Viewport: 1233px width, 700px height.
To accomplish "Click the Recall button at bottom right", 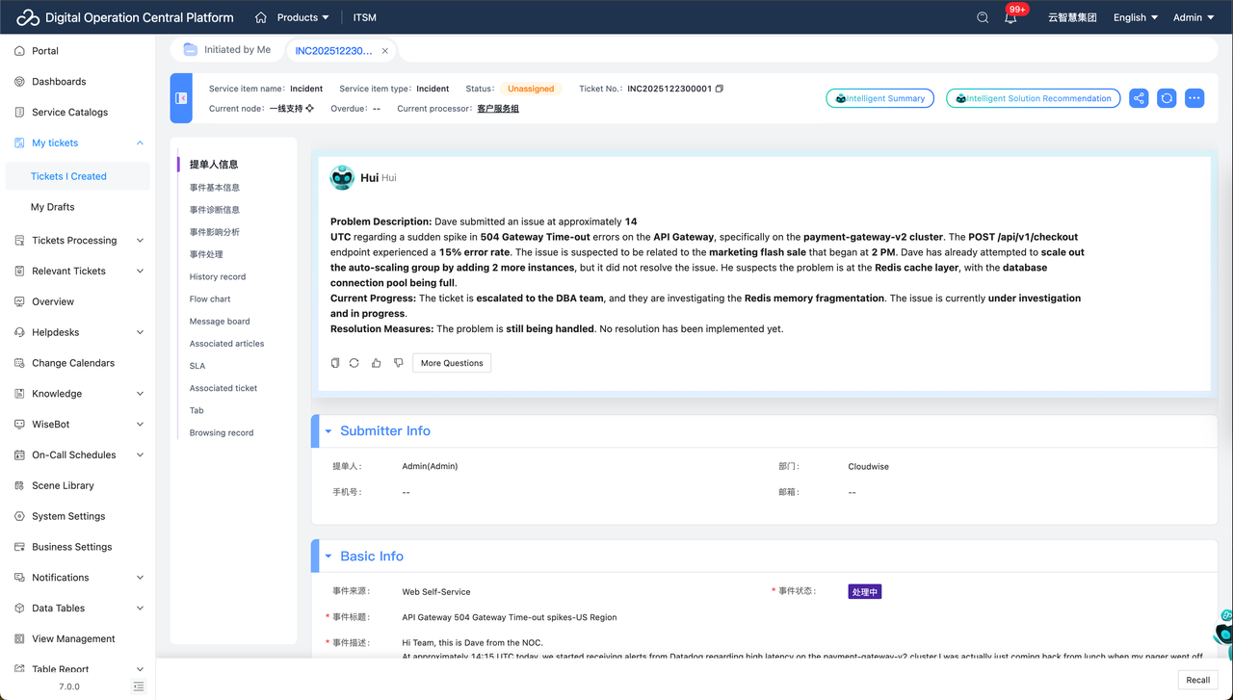I will pyautogui.click(x=1197, y=680).
